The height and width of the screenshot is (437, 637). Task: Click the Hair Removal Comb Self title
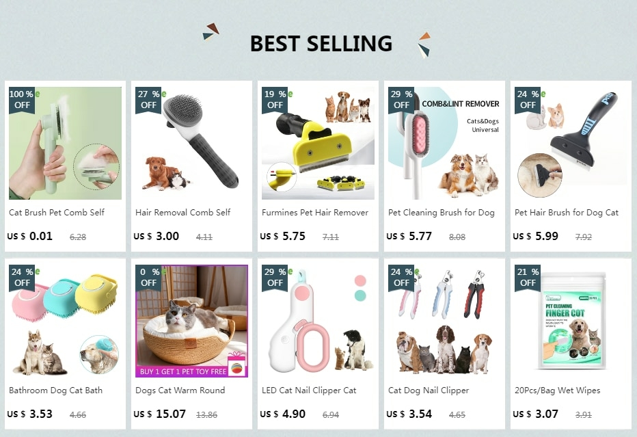(x=182, y=212)
